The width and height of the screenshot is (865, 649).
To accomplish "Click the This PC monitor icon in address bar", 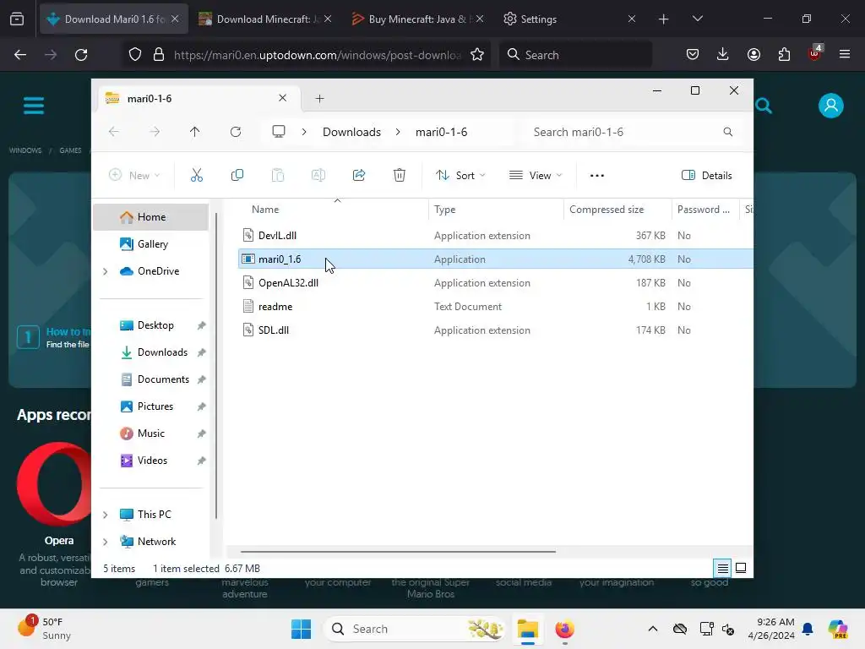I will [x=279, y=132].
